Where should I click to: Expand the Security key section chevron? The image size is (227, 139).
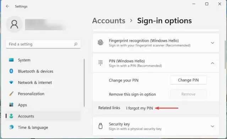(212, 126)
